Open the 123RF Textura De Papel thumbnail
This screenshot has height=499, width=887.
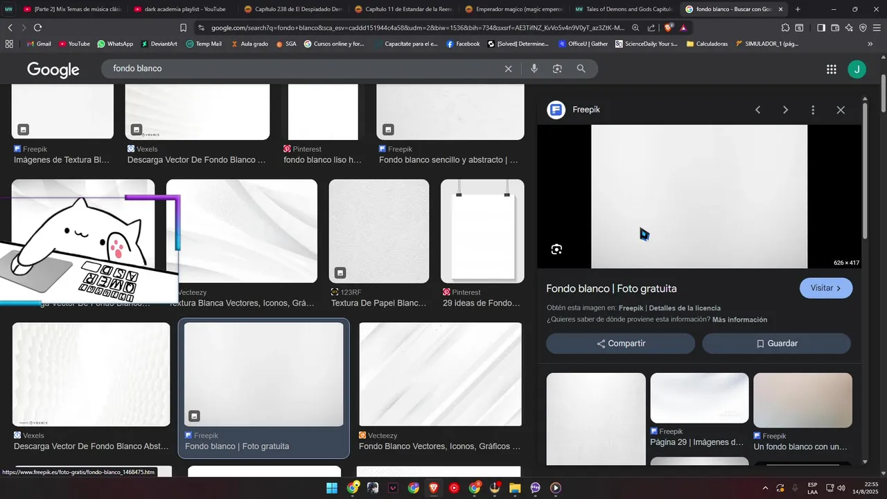(x=379, y=231)
